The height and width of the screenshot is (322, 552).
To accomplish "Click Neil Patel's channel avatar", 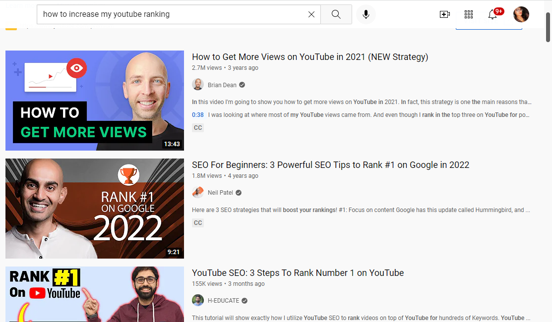I will (198, 192).
